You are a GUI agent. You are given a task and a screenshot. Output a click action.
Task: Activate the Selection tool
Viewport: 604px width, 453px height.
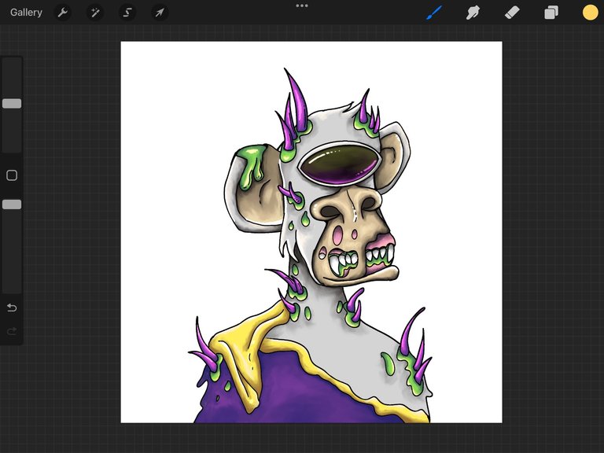tap(127, 13)
